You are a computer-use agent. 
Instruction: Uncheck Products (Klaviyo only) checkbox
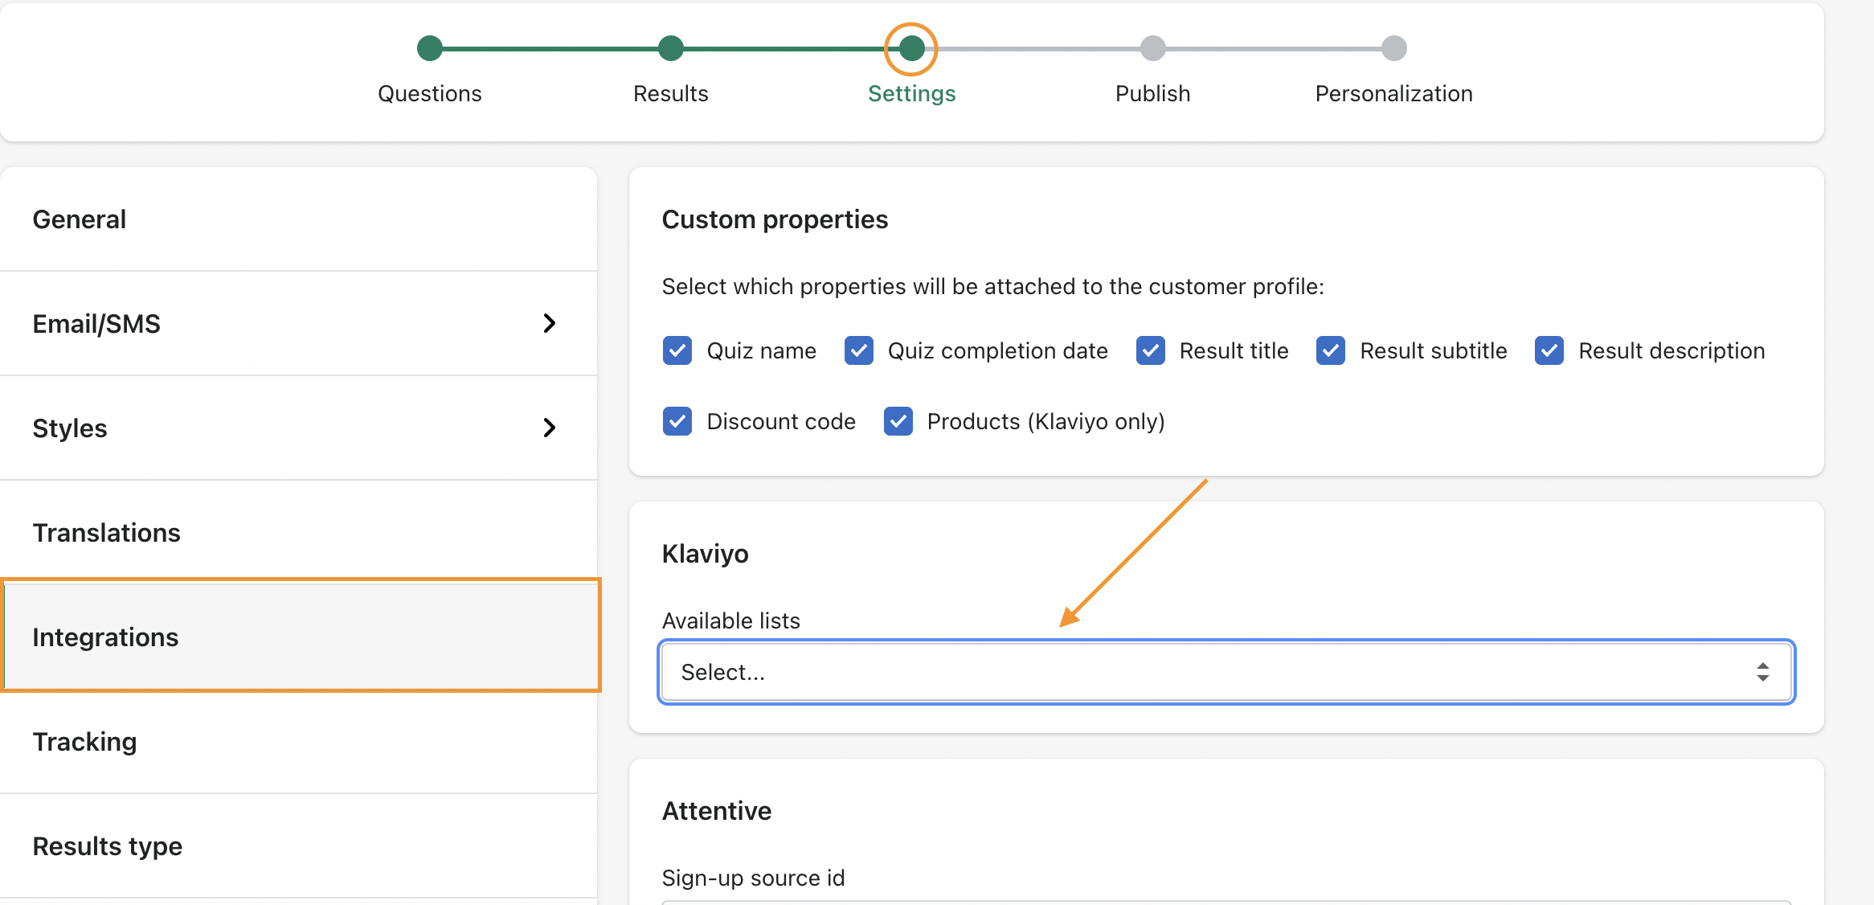[898, 421]
